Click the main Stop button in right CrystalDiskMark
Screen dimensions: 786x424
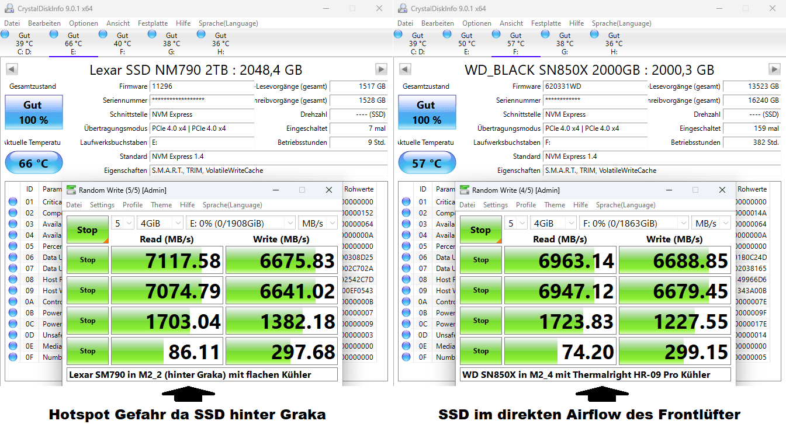[x=481, y=230]
